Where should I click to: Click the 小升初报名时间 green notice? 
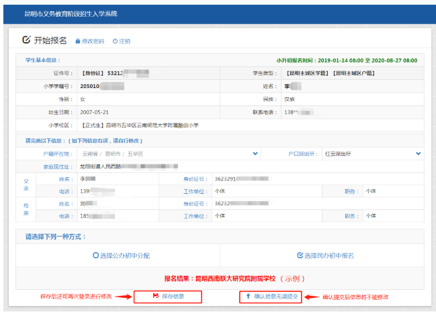point(347,60)
